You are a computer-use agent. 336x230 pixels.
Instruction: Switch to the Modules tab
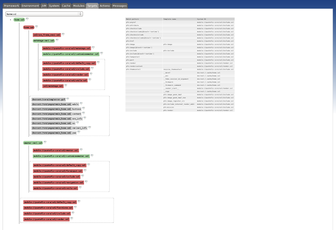(x=79, y=6)
